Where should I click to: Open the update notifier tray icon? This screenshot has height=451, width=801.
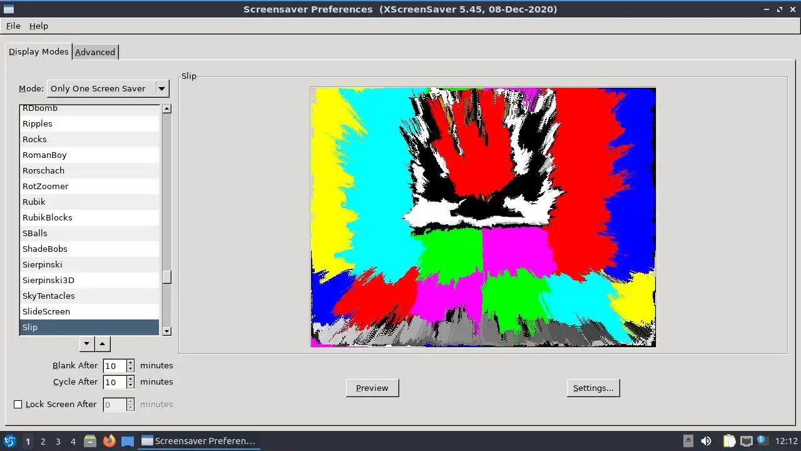pos(762,440)
